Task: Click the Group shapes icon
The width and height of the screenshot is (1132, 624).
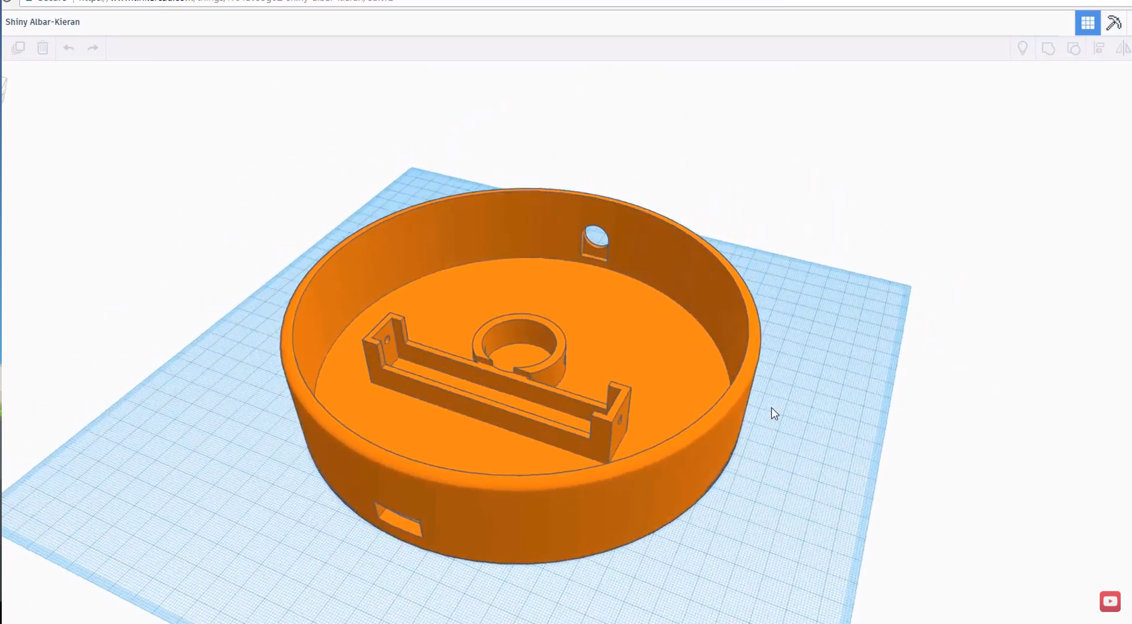Action: (1048, 48)
